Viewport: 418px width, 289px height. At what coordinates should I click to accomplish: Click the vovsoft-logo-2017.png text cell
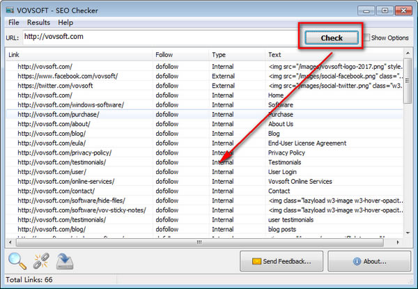click(335, 67)
